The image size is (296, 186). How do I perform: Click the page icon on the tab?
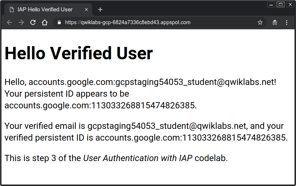point(12,10)
